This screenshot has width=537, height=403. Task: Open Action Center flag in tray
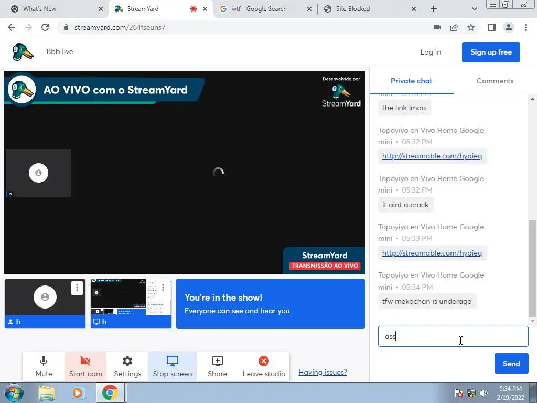point(459,393)
